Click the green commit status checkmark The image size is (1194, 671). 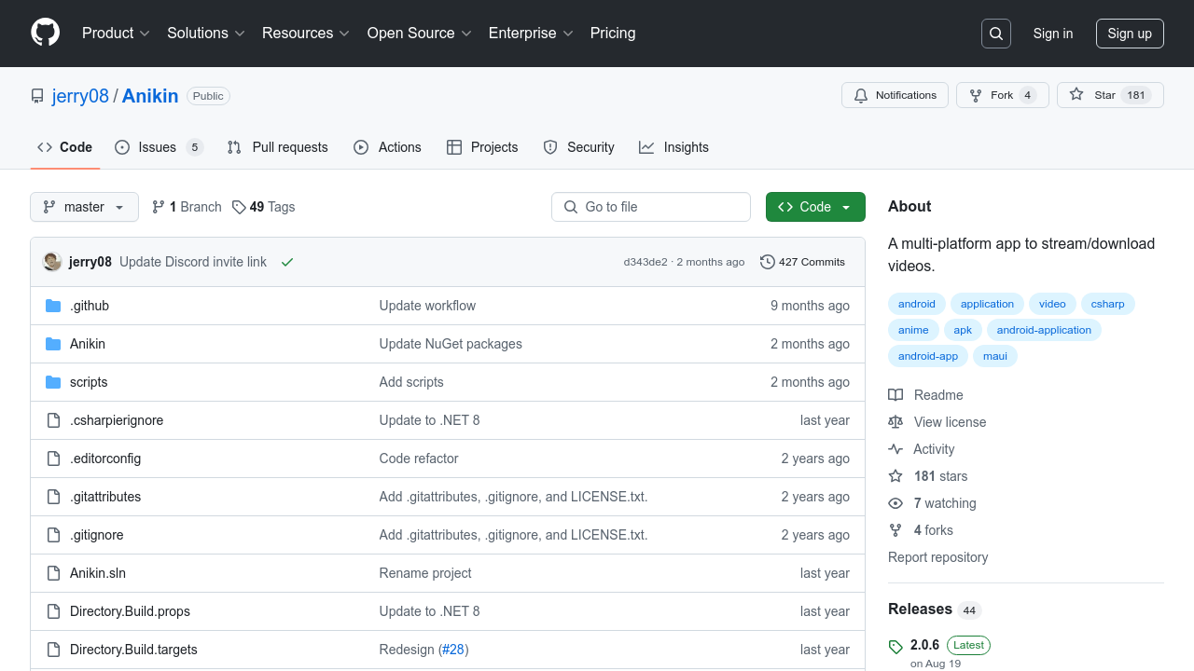coord(287,262)
